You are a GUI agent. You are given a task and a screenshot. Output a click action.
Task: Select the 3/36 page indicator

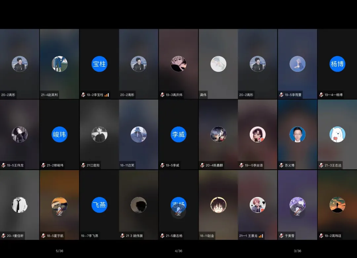point(297,251)
